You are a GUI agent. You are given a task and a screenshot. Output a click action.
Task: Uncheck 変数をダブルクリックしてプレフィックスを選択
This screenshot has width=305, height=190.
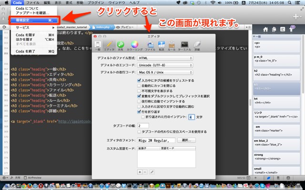[139, 96]
